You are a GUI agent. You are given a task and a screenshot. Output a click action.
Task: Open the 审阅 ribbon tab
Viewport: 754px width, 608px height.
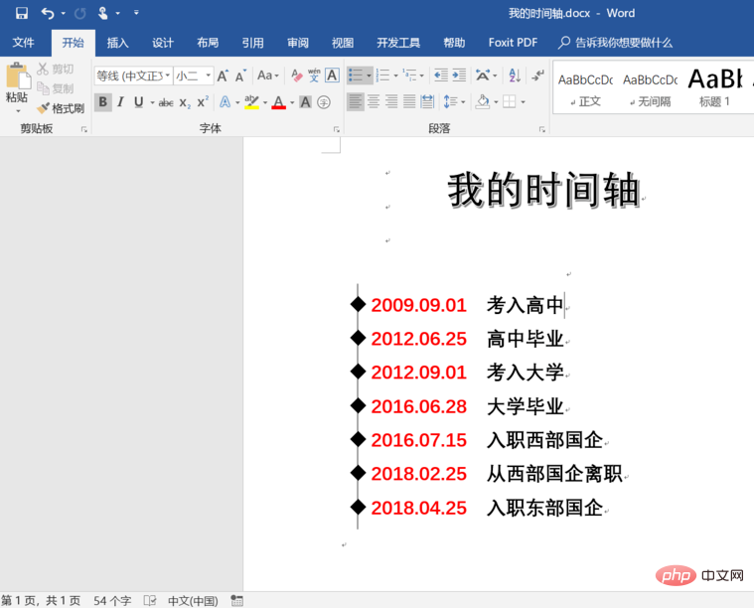pyautogui.click(x=298, y=43)
